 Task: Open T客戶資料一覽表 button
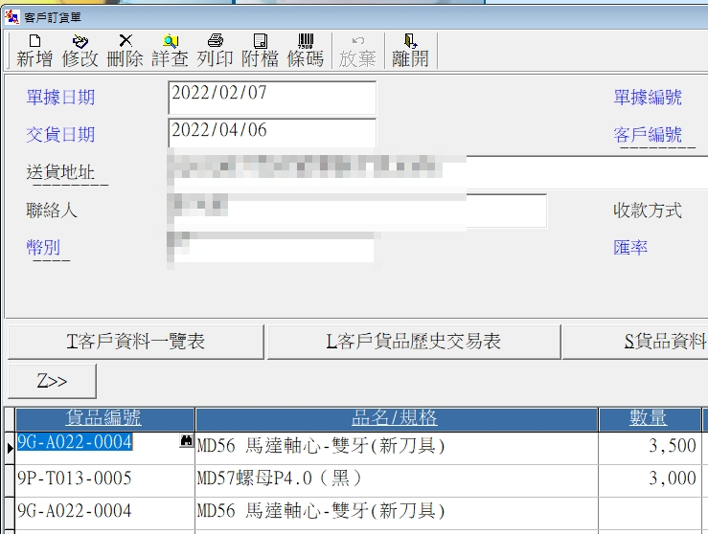[135, 342]
